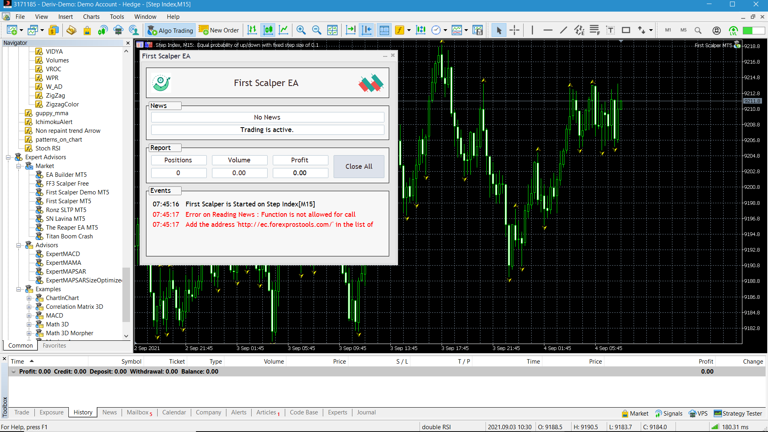Screen dimensions: 768x432
Task: Select the Draw Trendline tool
Action: click(563, 30)
